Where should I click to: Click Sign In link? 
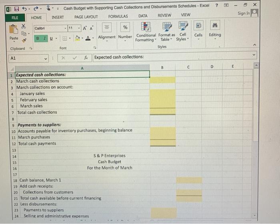click(x=244, y=13)
